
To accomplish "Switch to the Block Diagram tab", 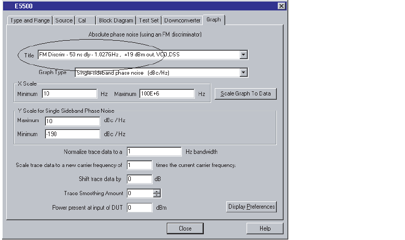I will pos(116,20).
